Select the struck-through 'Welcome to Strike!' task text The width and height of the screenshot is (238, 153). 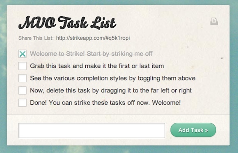pyautogui.click(x=91, y=54)
